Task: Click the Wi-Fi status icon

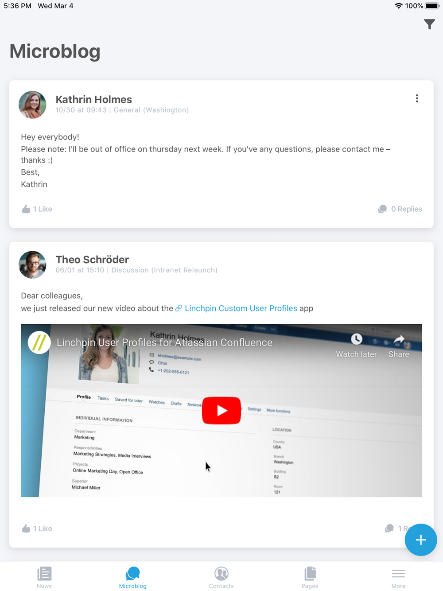Action: (x=399, y=6)
